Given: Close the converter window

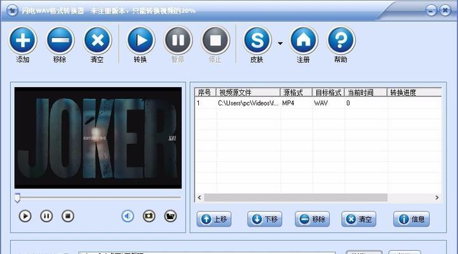Looking at the screenshot, I should (x=445, y=11).
